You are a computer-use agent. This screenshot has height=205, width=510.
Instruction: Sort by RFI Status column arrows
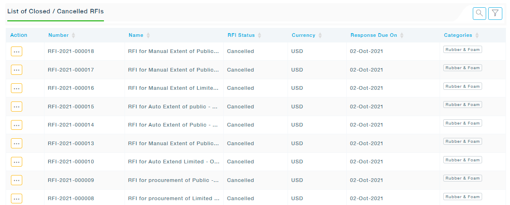coord(259,36)
